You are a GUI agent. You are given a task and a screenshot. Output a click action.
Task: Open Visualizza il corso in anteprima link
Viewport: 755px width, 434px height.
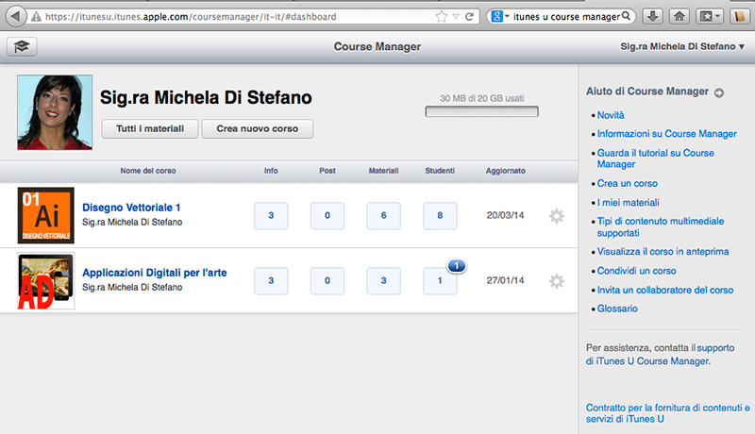663,252
